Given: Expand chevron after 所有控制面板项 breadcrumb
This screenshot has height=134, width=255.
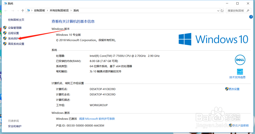Looking at the screenshot, I should coord(71,10).
